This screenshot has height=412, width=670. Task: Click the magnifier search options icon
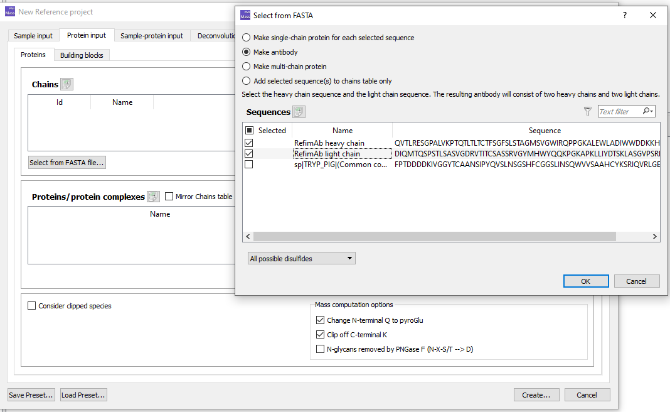click(x=648, y=111)
